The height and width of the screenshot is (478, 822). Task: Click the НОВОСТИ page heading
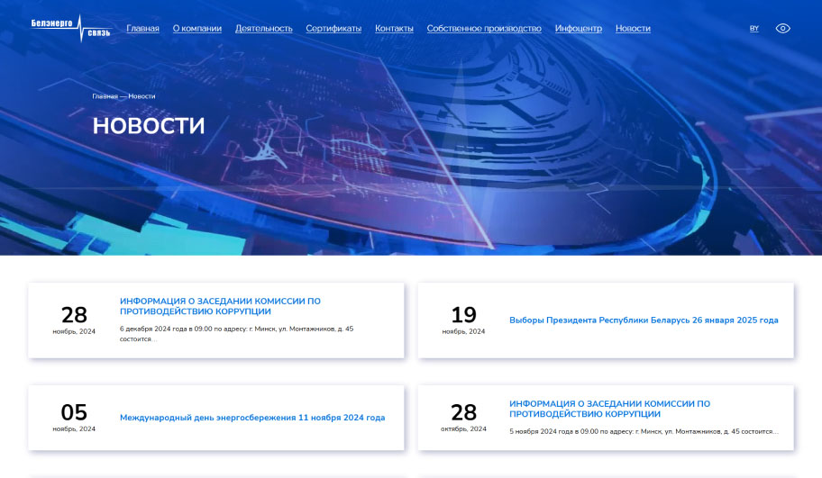pyautogui.click(x=149, y=126)
